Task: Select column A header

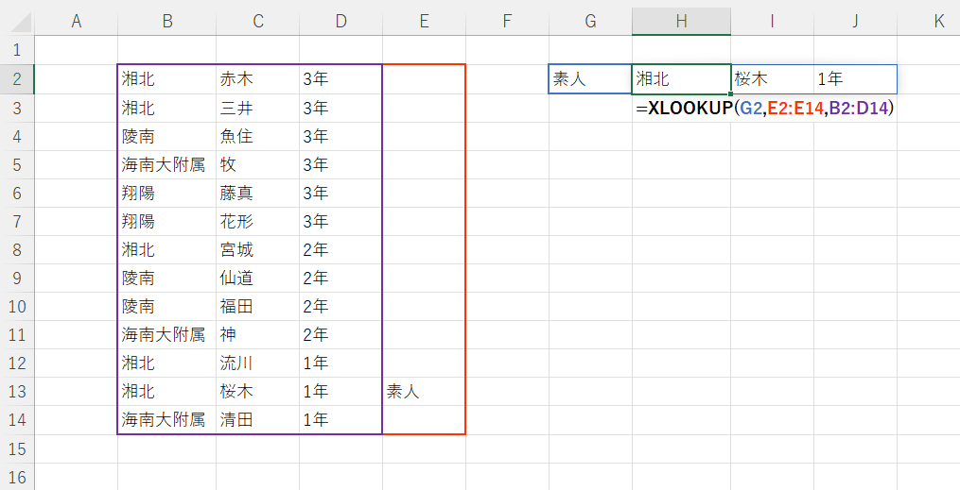Action: click(x=76, y=22)
